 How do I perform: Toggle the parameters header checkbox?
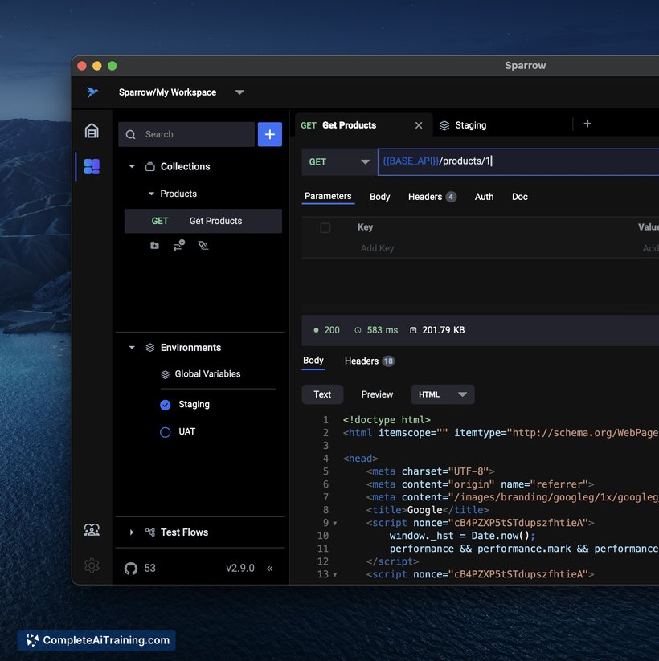pyautogui.click(x=325, y=227)
